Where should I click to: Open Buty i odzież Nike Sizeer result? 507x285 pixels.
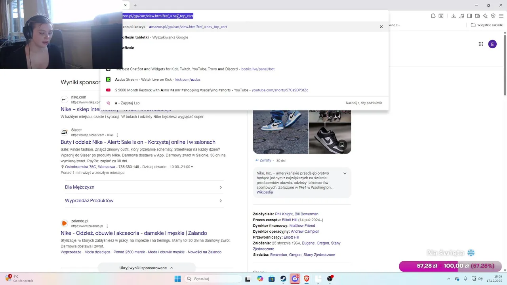[138, 142]
